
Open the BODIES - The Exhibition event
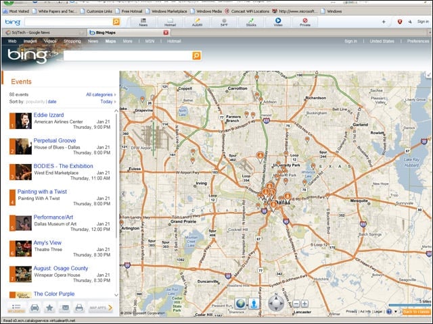coord(63,166)
